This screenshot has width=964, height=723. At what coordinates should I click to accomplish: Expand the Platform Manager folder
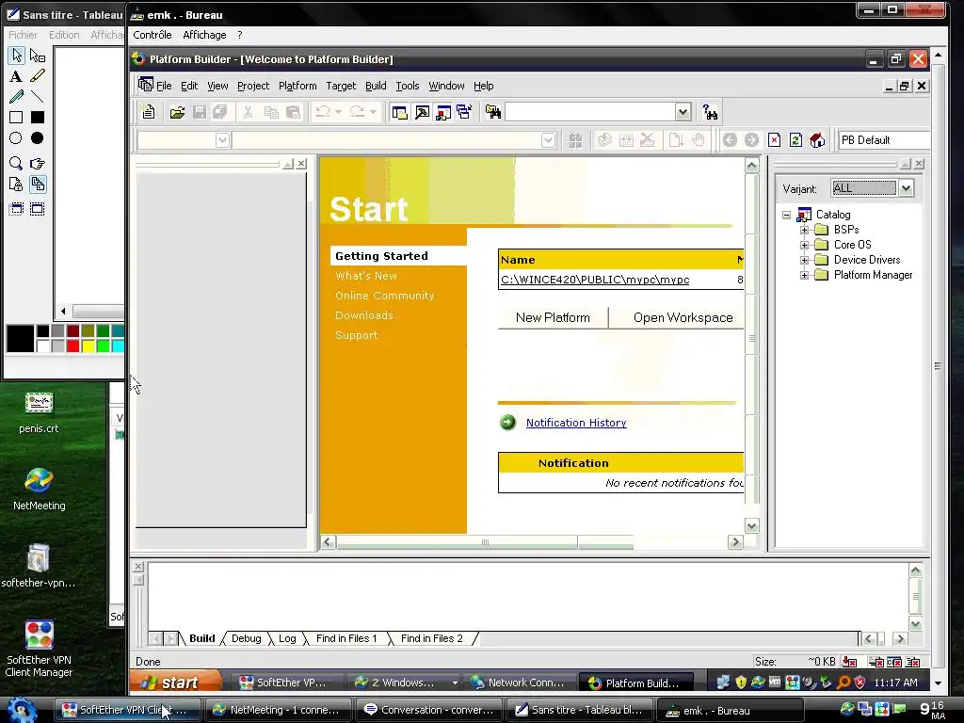(804, 276)
